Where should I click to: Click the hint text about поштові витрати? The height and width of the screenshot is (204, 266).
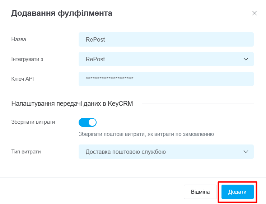point(146,134)
